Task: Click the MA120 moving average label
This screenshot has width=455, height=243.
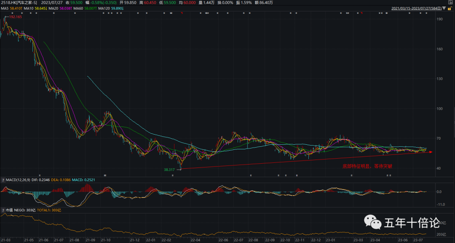Action: coord(102,8)
